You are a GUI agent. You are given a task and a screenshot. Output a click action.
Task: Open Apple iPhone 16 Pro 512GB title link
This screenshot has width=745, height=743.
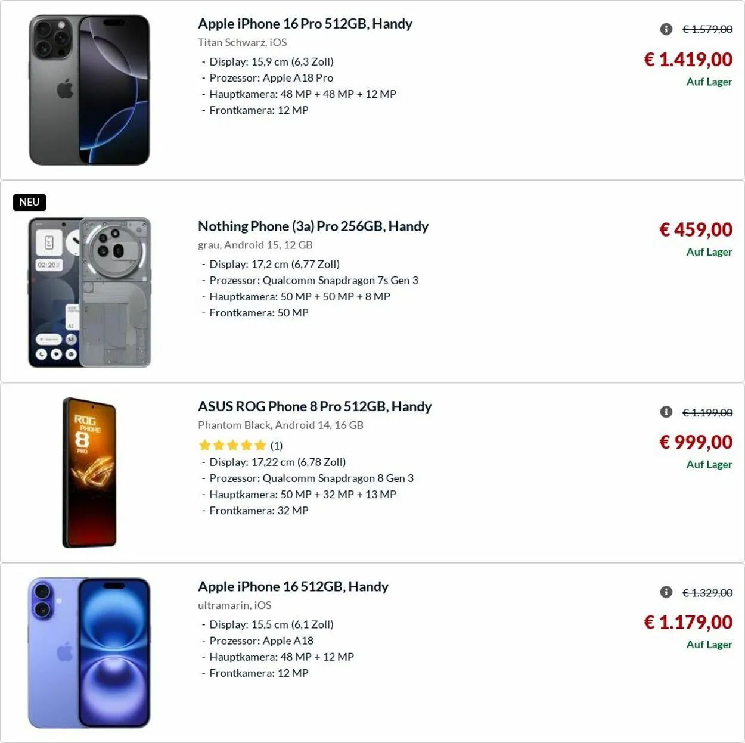pos(305,24)
